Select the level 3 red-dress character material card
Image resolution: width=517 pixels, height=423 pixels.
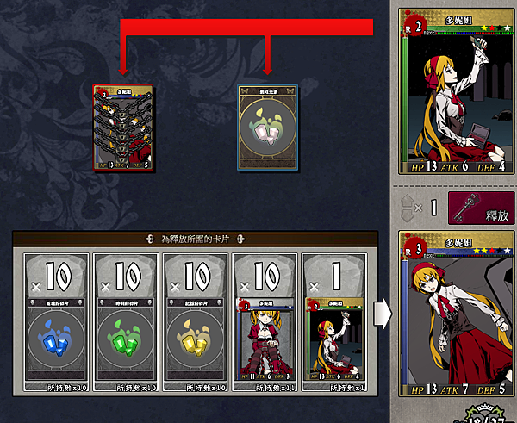click(265, 339)
